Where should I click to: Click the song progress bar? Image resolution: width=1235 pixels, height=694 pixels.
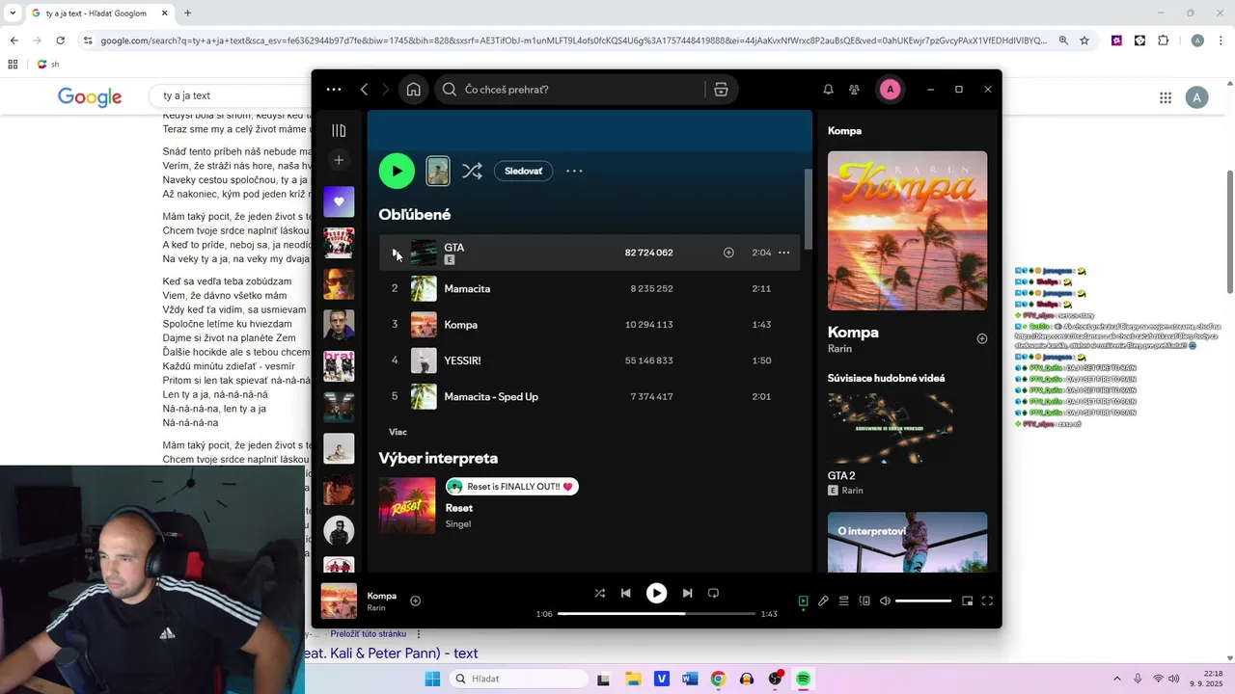[656, 614]
